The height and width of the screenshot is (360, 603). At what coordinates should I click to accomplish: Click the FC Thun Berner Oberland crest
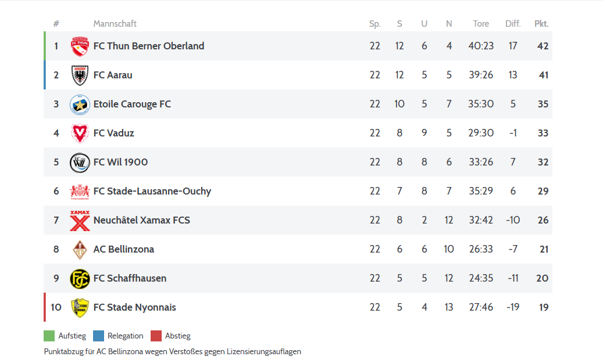point(80,46)
